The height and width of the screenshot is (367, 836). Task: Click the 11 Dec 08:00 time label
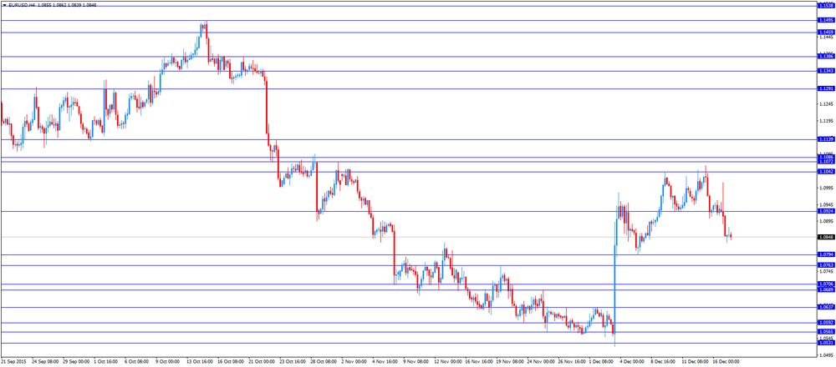pyautogui.click(x=696, y=361)
